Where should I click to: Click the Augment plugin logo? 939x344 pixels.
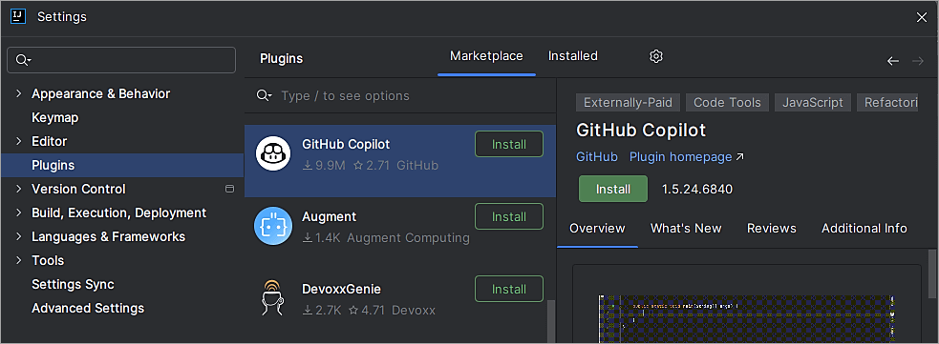point(273,226)
